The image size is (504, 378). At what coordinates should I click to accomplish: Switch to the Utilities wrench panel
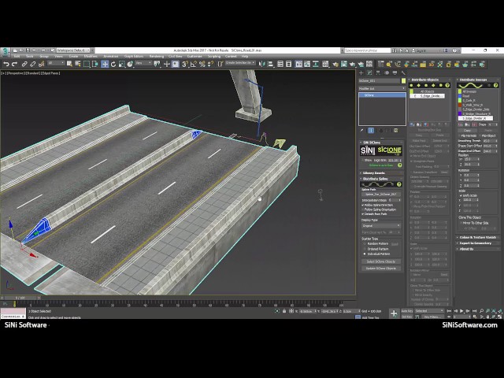click(403, 73)
